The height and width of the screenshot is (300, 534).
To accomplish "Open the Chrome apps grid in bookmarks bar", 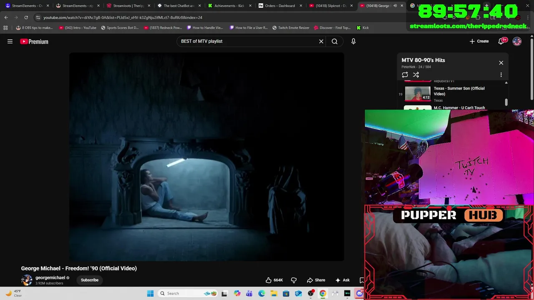I will pyautogui.click(x=5, y=27).
